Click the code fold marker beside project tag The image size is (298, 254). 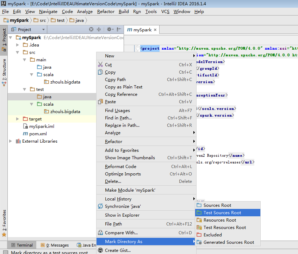(x=138, y=49)
